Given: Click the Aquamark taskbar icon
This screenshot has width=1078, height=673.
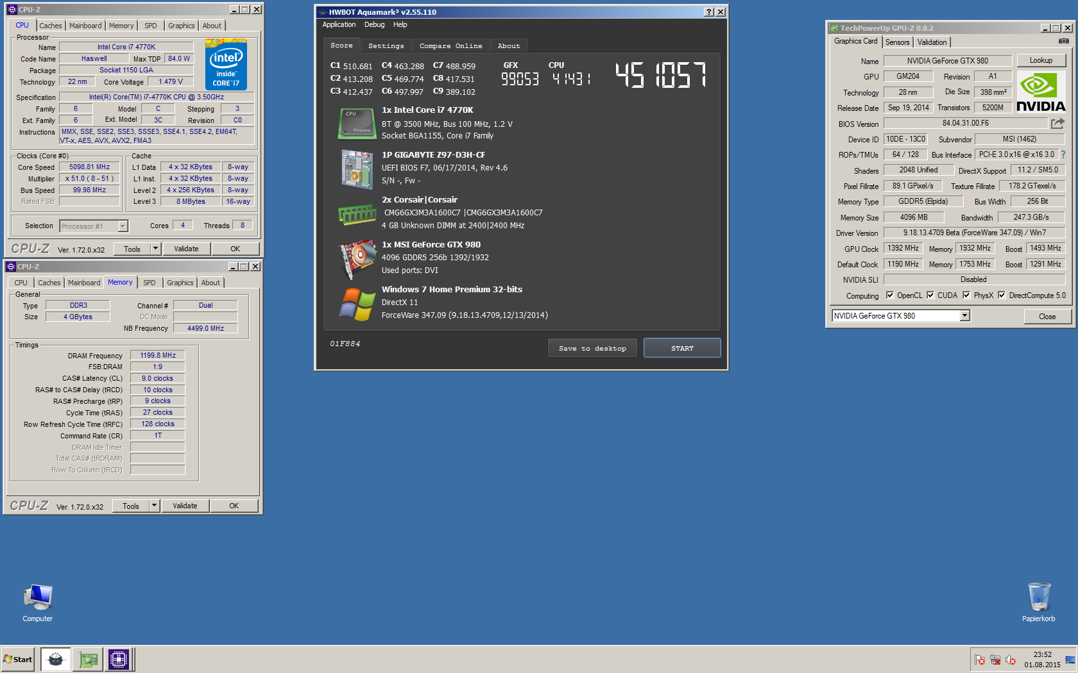Looking at the screenshot, I should pyautogui.click(x=56, y=659).
